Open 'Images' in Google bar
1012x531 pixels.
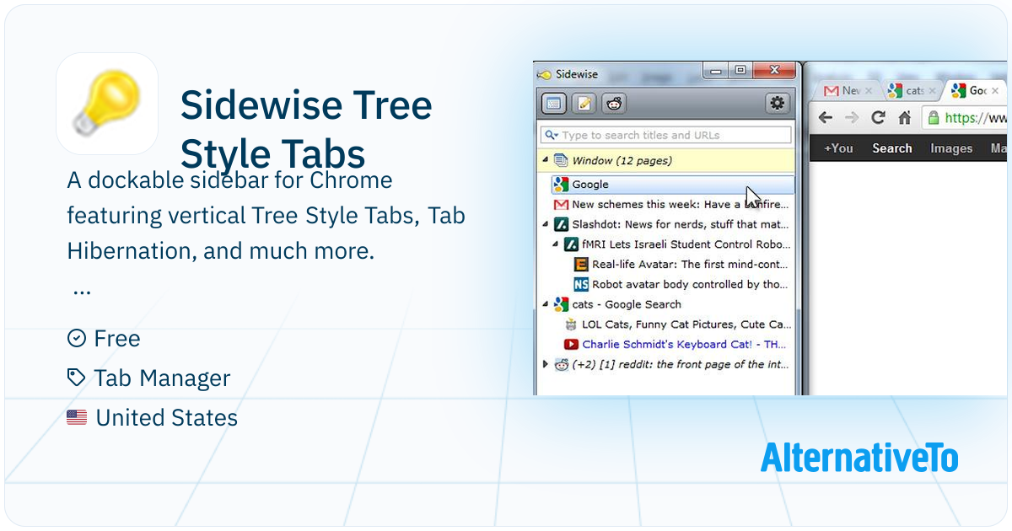tap(951, 148)
